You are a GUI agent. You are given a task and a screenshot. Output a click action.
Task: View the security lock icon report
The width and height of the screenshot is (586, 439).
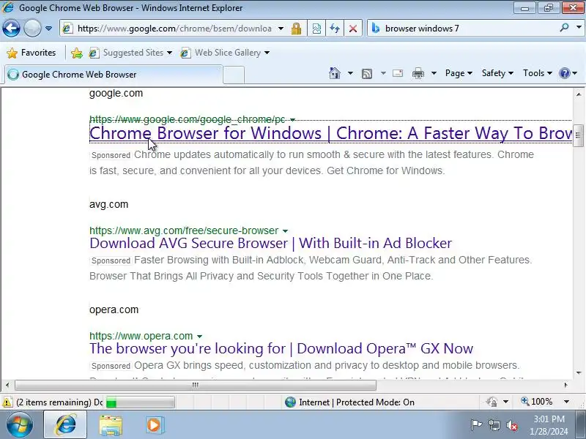(297, 29)
